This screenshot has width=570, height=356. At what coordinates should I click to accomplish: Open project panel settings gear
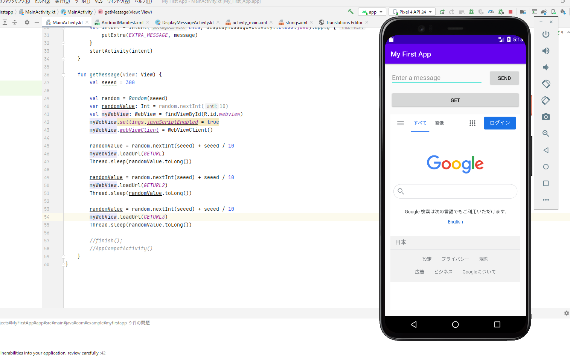[x=27, y=22]
